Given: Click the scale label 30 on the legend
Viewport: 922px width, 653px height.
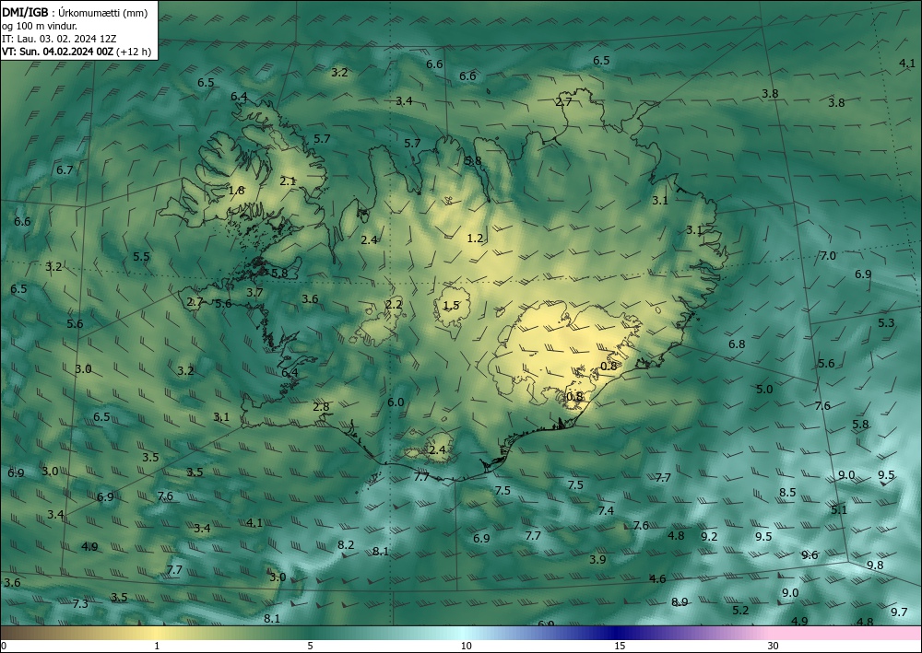Looking at the screenshot, I should pos(773,646).
